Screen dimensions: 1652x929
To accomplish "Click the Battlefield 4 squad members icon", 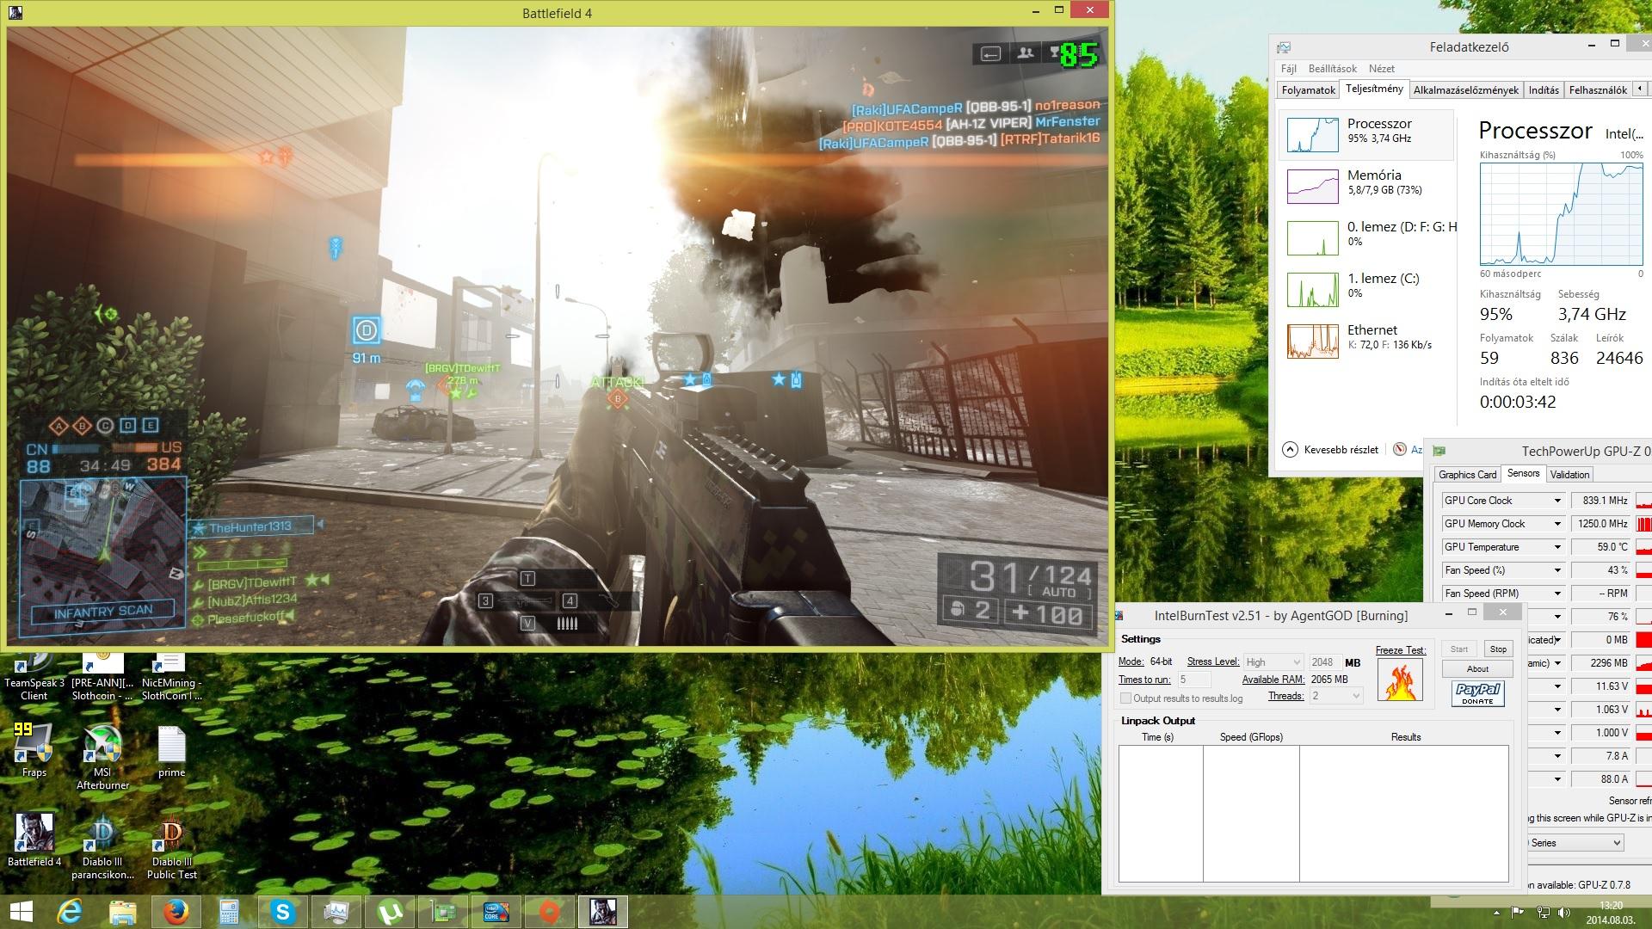I will click(x=1025, y=53).
